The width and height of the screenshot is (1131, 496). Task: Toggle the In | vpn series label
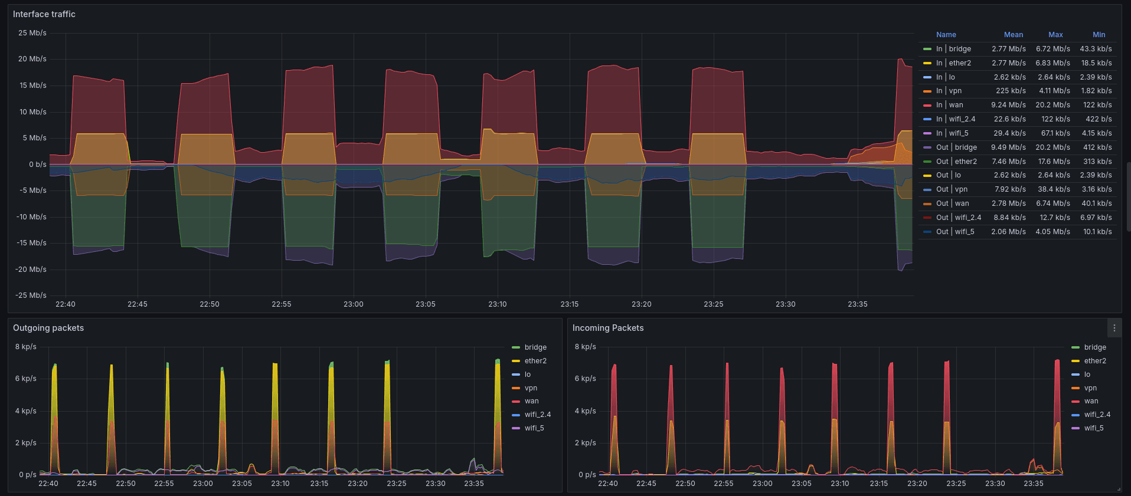pos(949,91)
